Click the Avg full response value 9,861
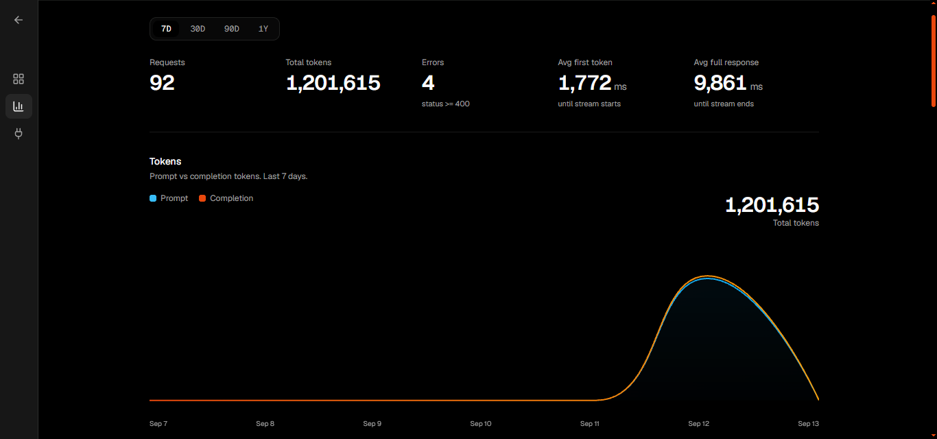This screenshot has height=439, width=937. (720, 83)
